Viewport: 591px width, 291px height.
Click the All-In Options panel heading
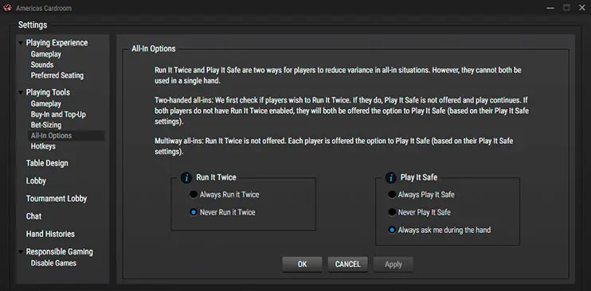tap(154, 49)
